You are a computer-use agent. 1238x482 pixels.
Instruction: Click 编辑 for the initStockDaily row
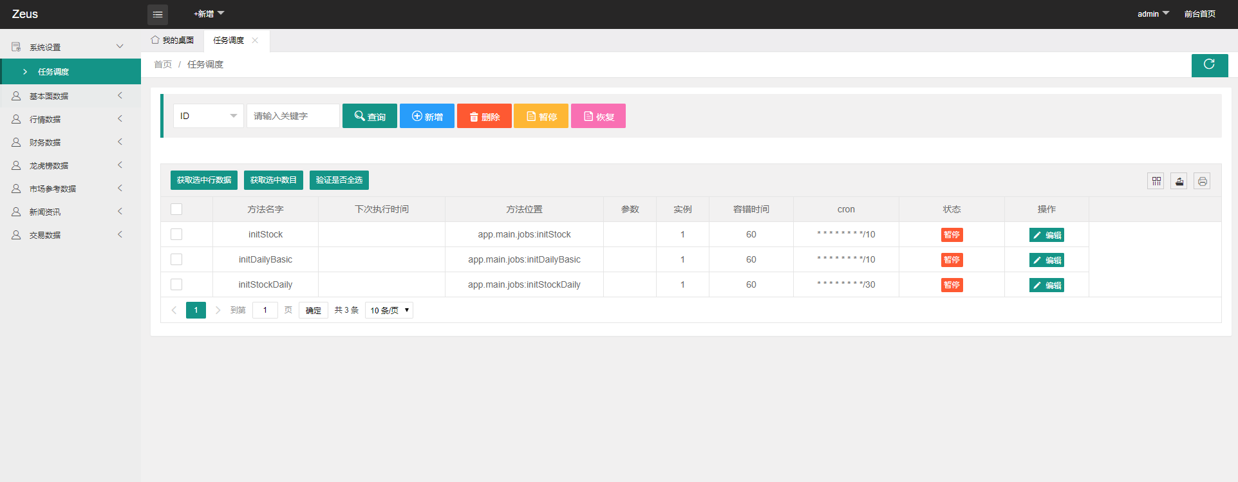click(x=1047, y=285)
